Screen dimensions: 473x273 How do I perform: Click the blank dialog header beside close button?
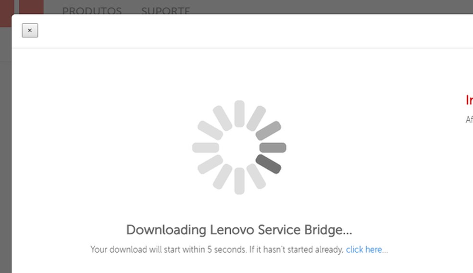pyautogui.click(x=240, y=31)
